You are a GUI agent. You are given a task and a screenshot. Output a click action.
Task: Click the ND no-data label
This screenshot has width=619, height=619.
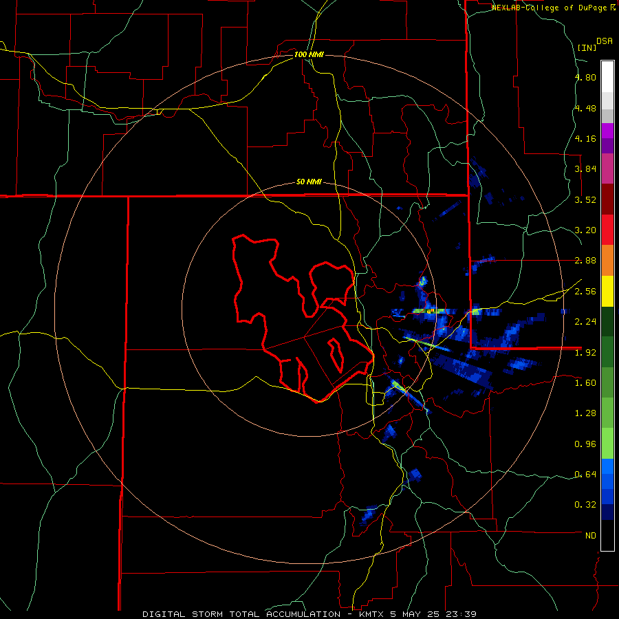591,536
